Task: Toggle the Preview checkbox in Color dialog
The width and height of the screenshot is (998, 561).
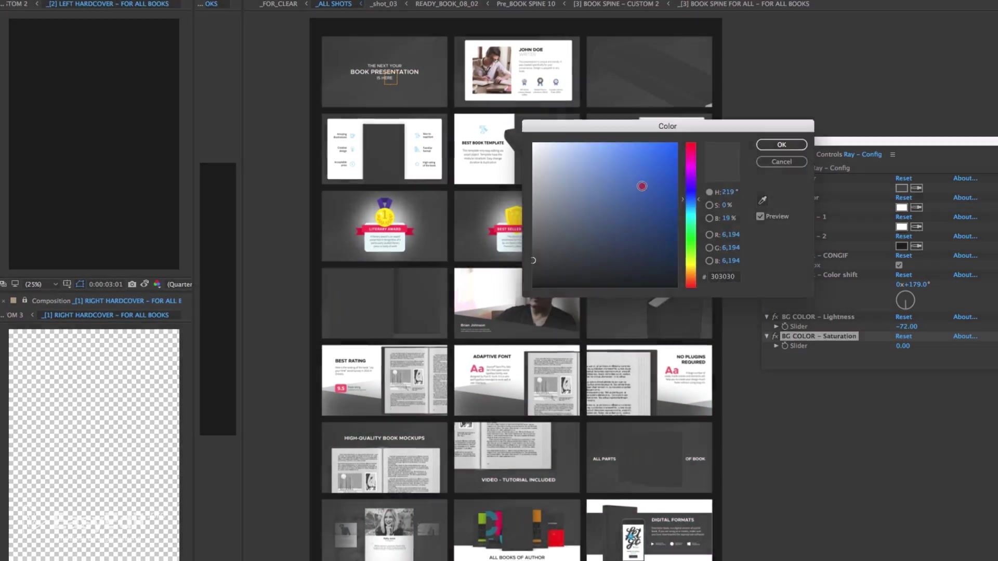Action: [759, 216]
